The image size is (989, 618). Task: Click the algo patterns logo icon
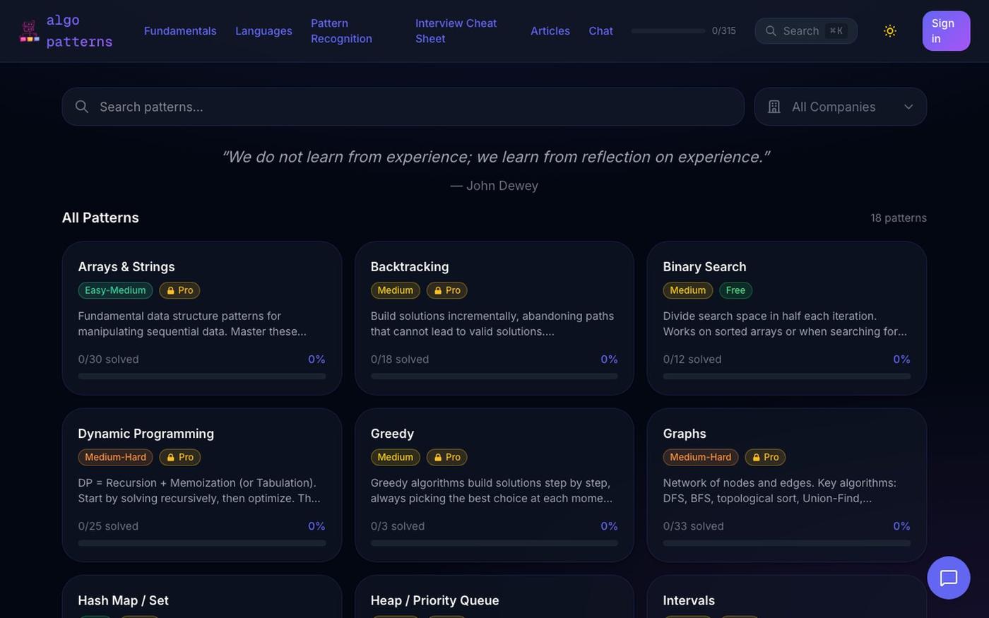[29, 31]
